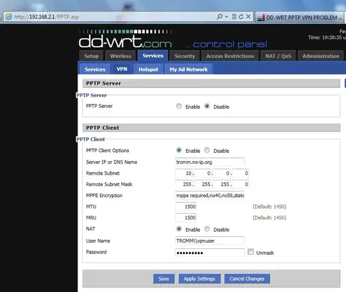
Task: Open the Security main tab
Action: point(185,56)
